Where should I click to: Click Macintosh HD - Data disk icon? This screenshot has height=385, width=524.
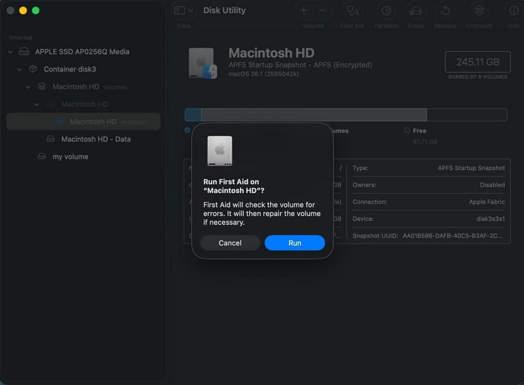tap(51, 138)
